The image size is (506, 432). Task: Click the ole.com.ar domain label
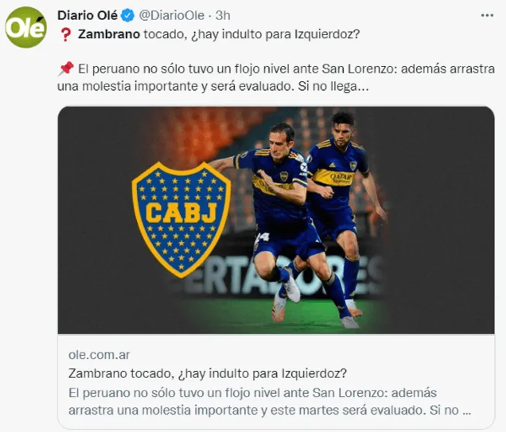click(99, 355)
